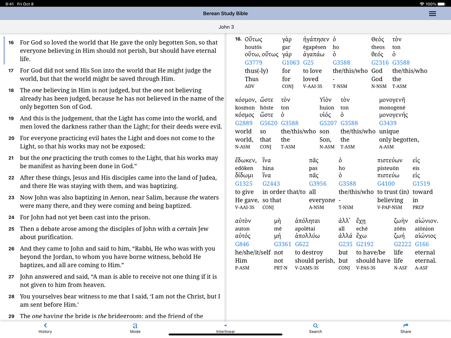Open Strong's link G1325
451x338 pixels.
point(244,183)
